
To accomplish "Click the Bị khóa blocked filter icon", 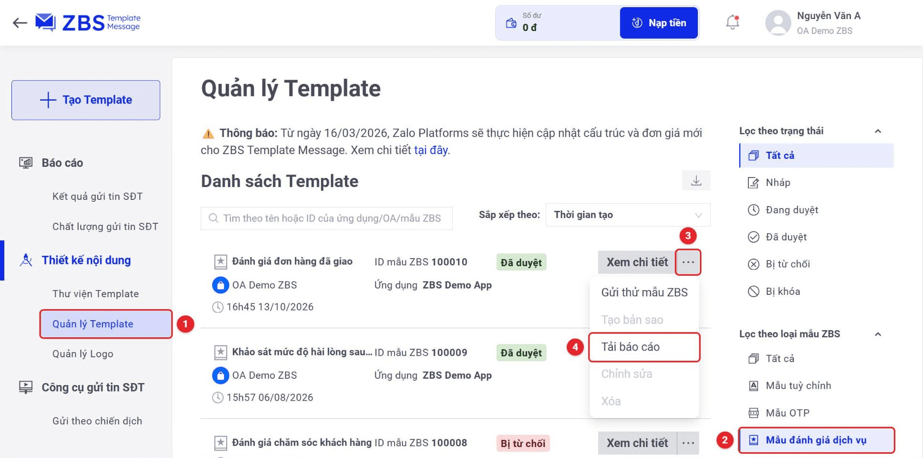I will 753,291.
